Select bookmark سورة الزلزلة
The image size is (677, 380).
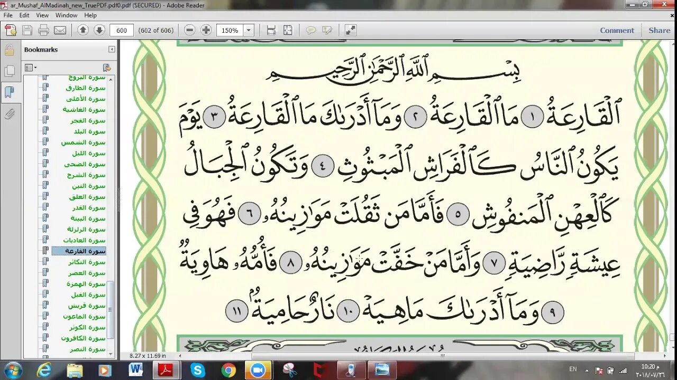[x=86, y=229]
